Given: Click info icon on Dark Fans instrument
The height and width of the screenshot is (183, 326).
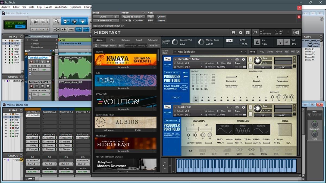Looking at the screenshot, I should [243, 107].
